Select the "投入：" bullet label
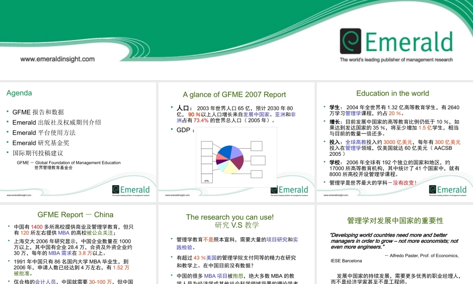 click(336, 142)
